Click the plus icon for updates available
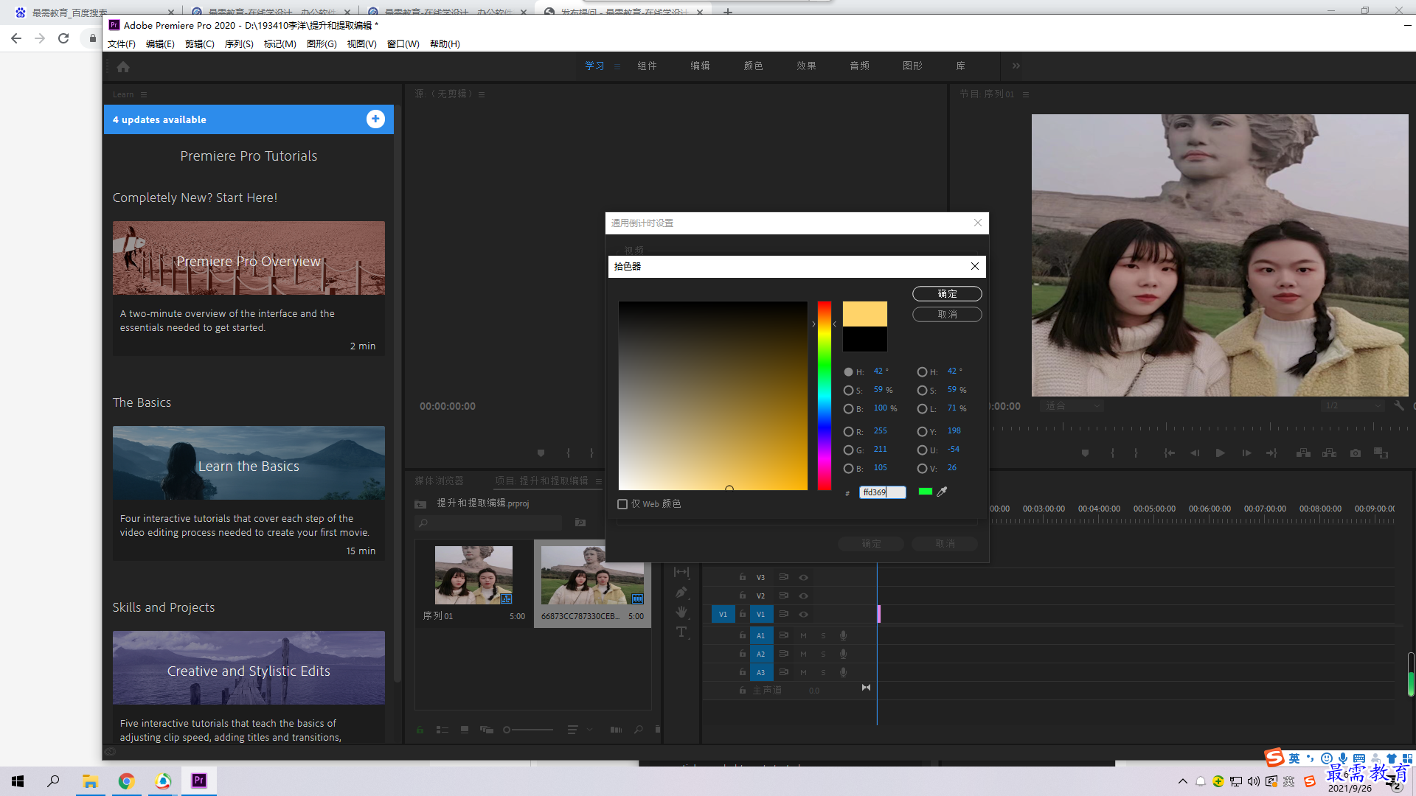This screenshot has width=1416, height=796. tap(375, 119)
